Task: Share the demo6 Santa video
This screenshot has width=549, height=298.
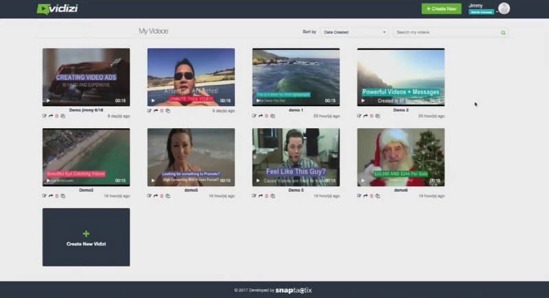Action: point(366,196)
